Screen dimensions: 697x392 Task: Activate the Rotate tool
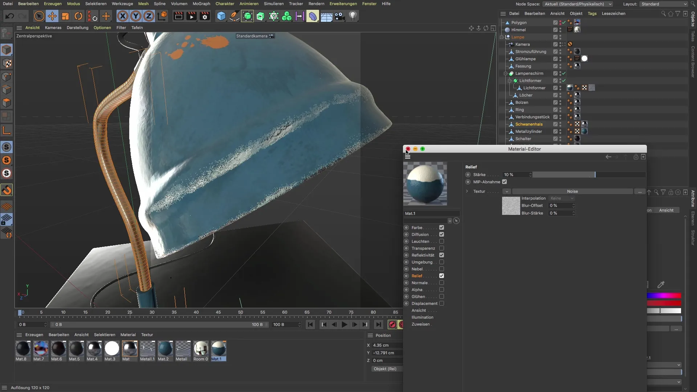(78, 16)
